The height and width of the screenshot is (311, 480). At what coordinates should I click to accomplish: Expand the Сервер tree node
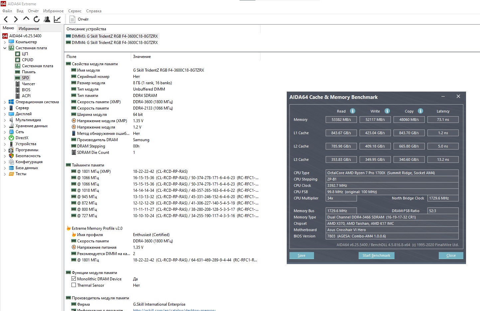pos(5,108)
